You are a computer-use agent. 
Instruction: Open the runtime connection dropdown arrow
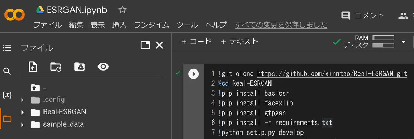pos(404,42)
